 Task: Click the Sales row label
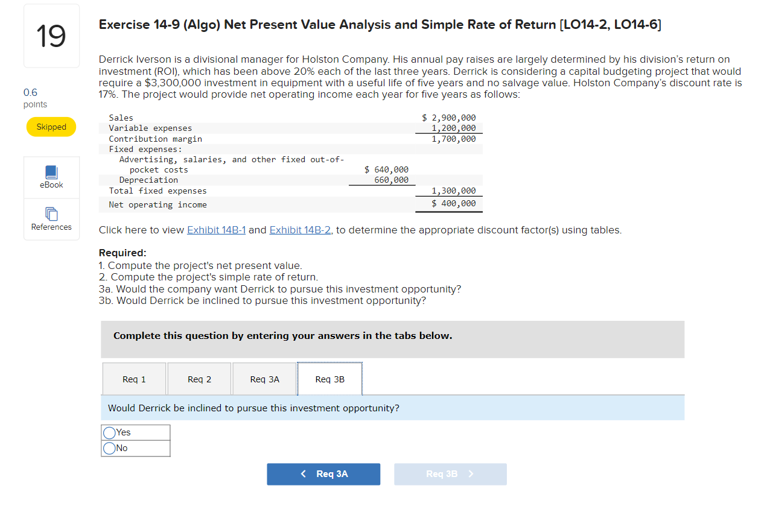121,118
